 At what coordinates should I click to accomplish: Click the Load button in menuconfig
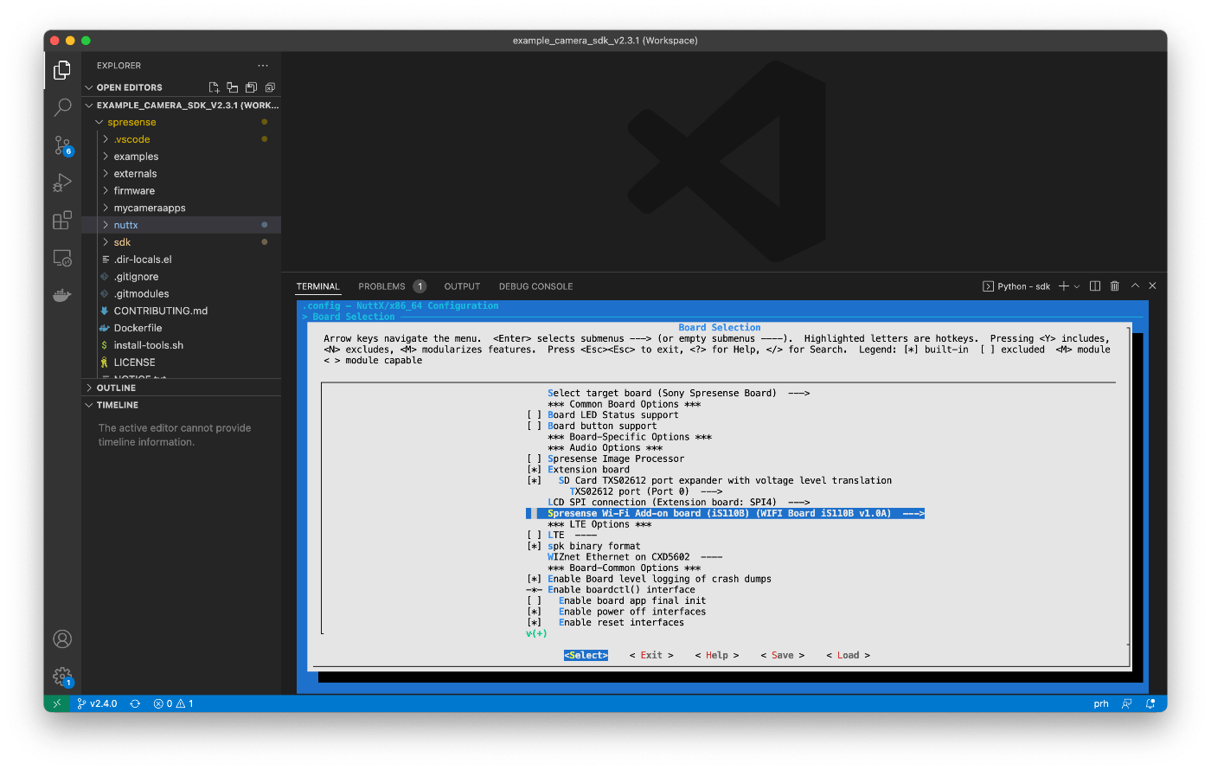pyautogui.click(x=849, y=656)
